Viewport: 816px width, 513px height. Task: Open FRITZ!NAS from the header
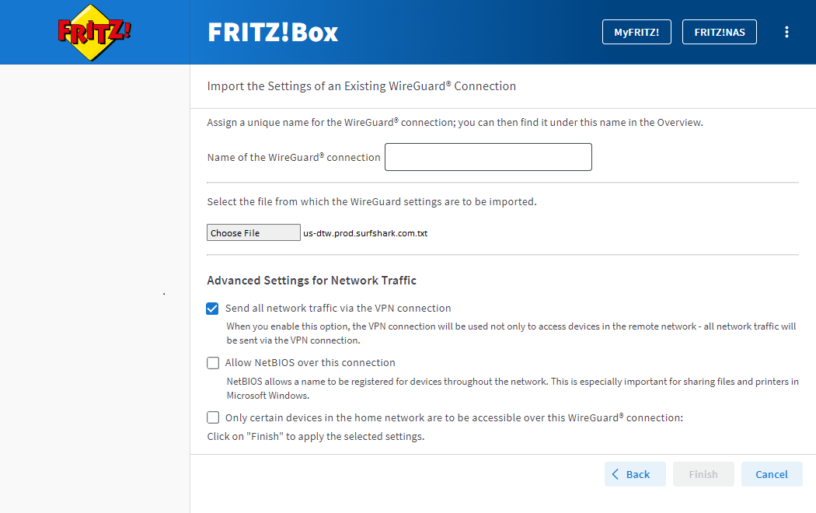[719, 32]
